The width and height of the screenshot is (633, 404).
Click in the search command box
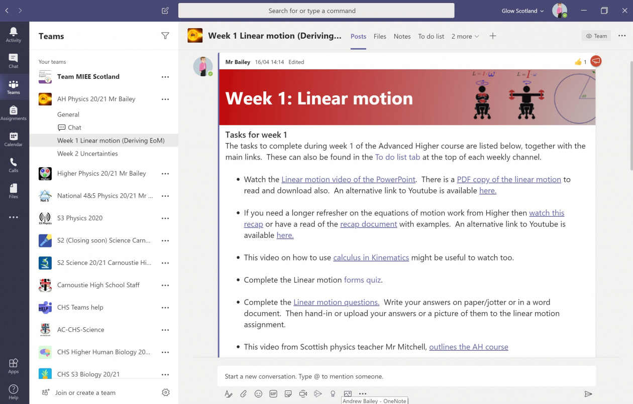click(316, 11)
